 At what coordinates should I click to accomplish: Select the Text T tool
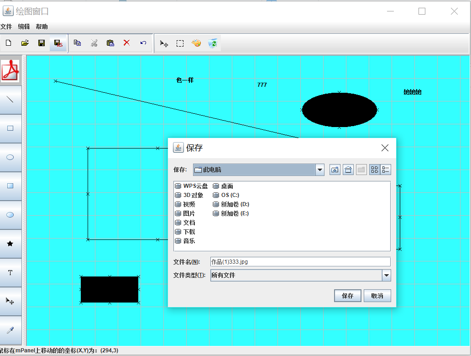click(10, 272)
